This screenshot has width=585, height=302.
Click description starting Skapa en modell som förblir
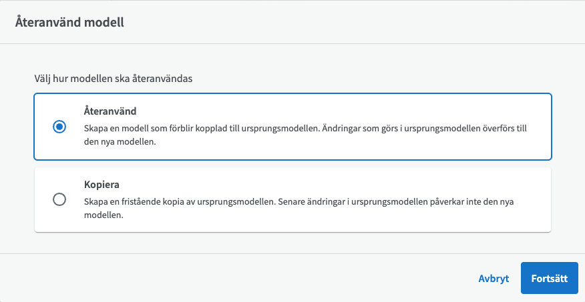tap(305, 135)
